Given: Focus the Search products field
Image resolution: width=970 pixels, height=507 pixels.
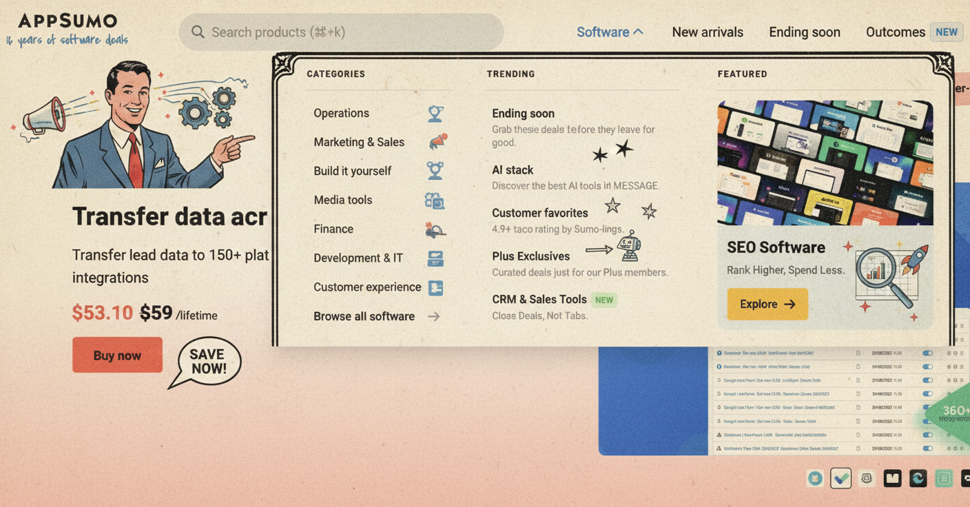Looking at the screenshot, I should tap(341, 32).
